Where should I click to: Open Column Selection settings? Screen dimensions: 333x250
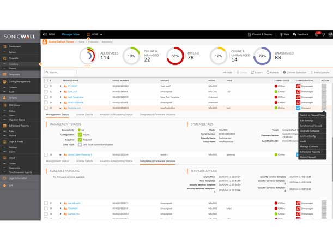(x=284, y=72)
